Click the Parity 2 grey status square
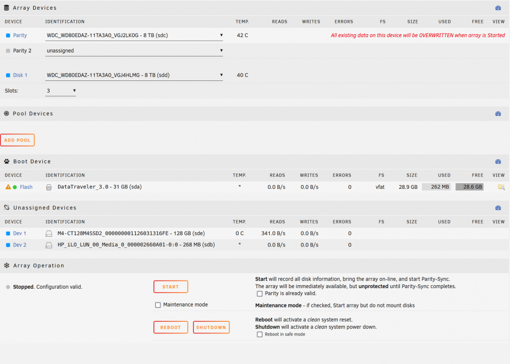Image resolution: width=510 pixels, height=364 pixels. [x=8, y=51]
